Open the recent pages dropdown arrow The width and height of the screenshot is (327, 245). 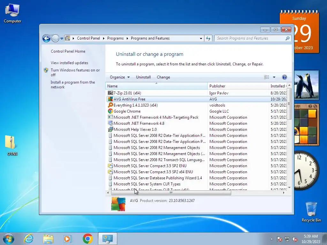[x=62, y=38]
